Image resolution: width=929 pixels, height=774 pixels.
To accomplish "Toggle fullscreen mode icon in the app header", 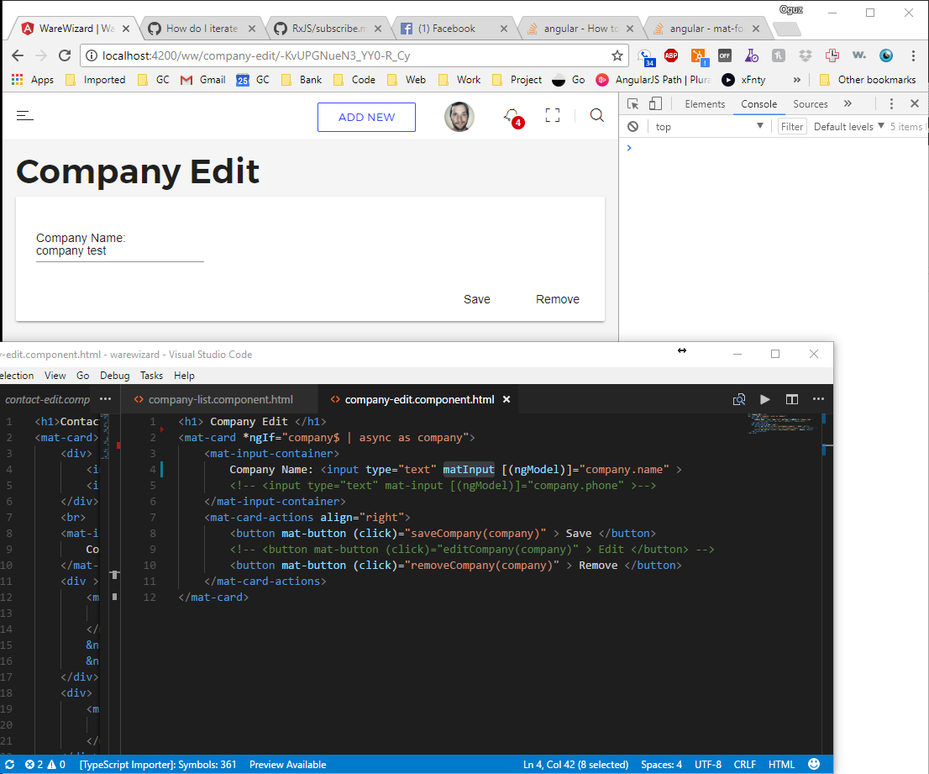I will tap(553, 116).
